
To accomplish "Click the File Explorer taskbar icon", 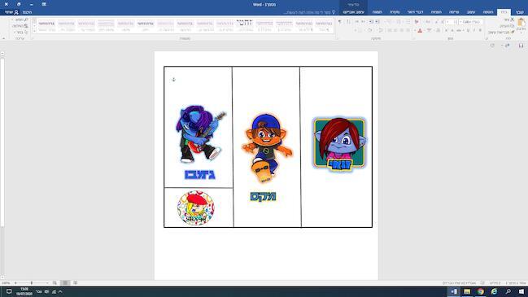I will tap(467, 291).
